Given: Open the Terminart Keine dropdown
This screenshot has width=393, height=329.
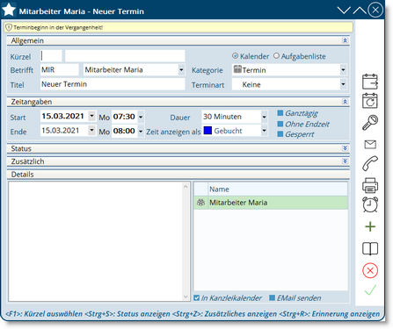Looking at the screenshot, I should pyautogui.click(x=343, y=84).
